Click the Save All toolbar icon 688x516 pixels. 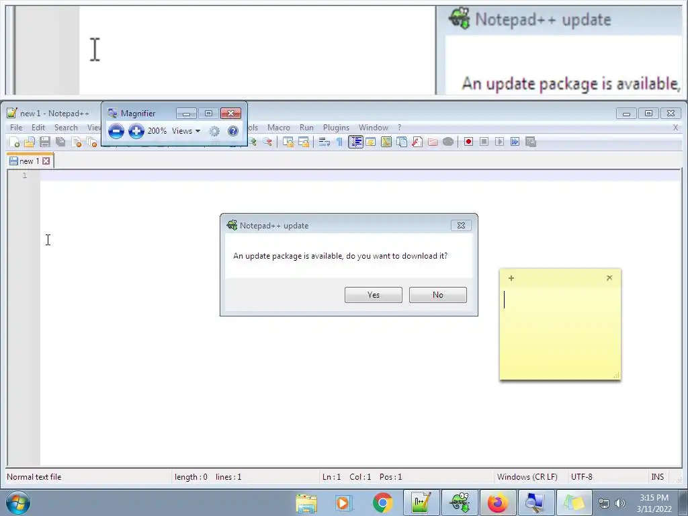(60, 142)
